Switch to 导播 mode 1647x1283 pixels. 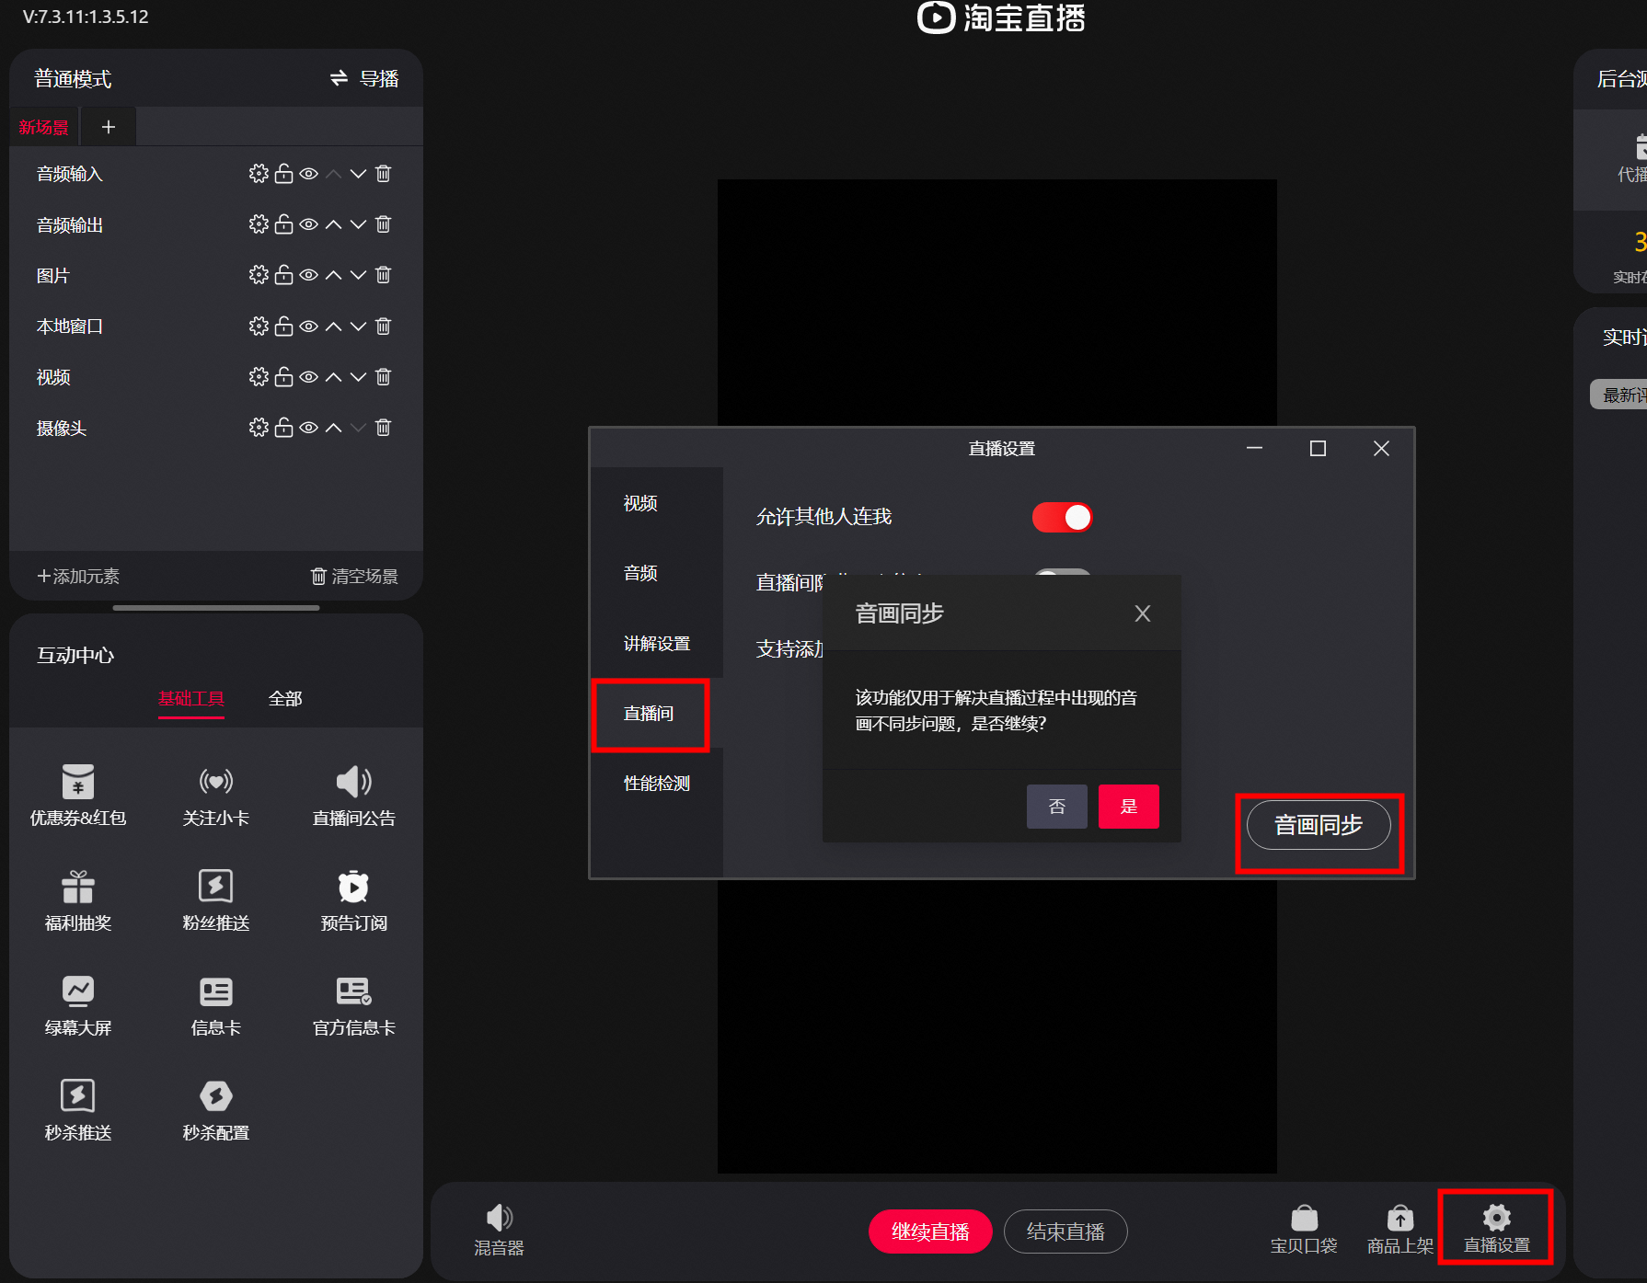click(364, 79)
